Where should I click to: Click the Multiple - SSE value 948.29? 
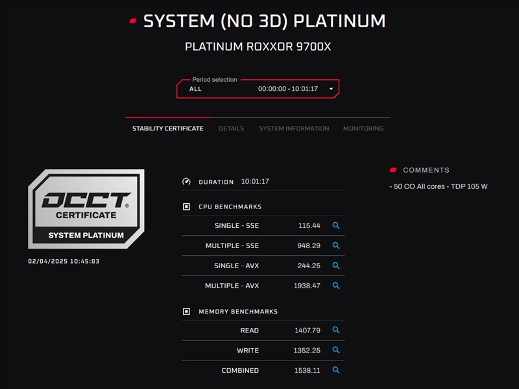(309, 245)
